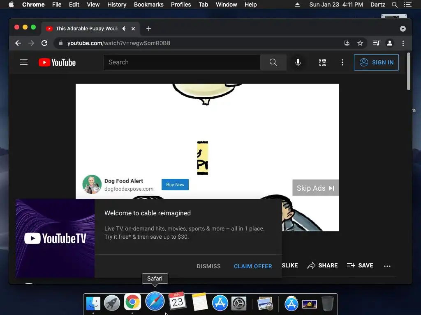This screenshot has height=315, width=421.
Task: Open the YouTube apps grid
Action: click(x=322, y=62)
